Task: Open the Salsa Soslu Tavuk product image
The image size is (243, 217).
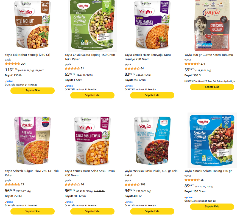Action: point(92,141)
